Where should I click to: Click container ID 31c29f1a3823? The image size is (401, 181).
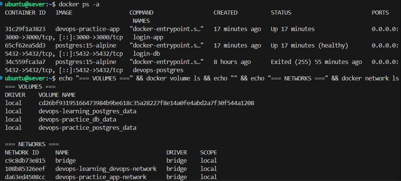25,29
